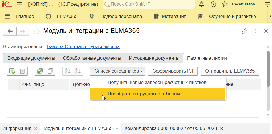Click the Подбор персонала phone icon

coord(92,17)
